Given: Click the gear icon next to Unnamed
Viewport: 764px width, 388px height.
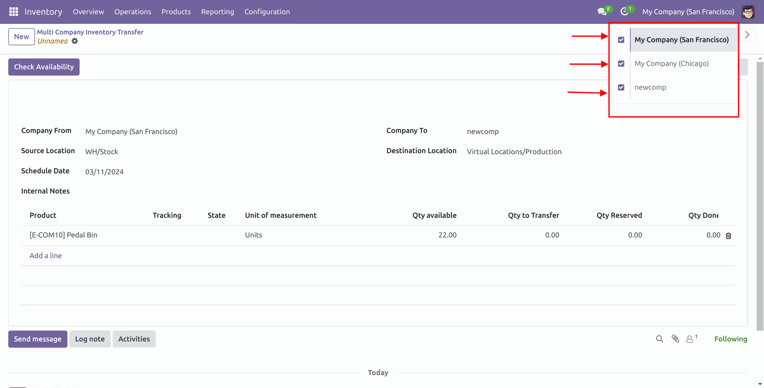Looking at the screenshot, I should coord(75,41).
